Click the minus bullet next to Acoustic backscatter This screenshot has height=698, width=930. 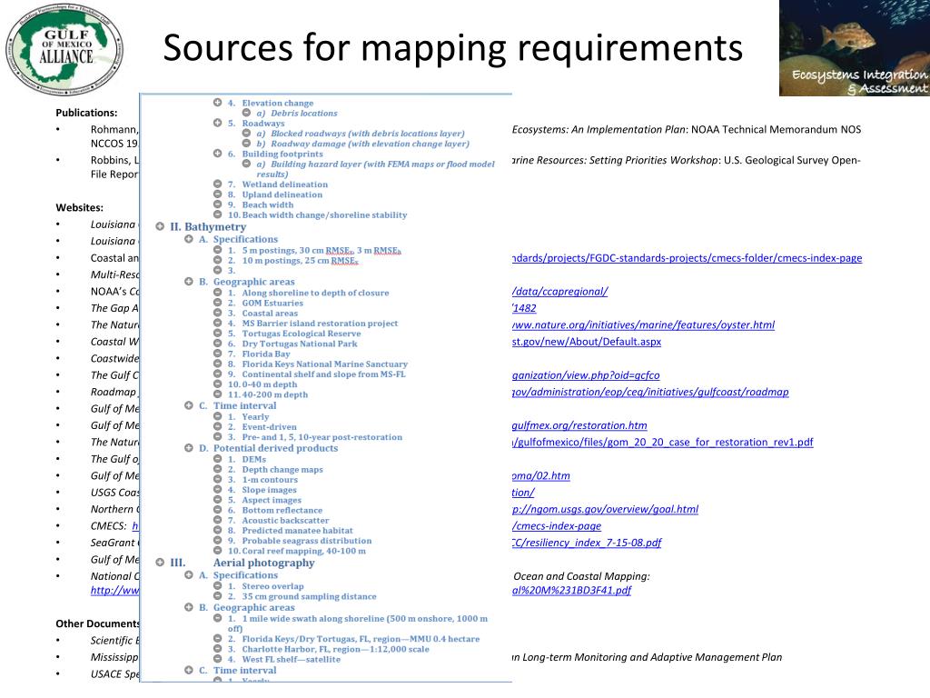point(218,521)
